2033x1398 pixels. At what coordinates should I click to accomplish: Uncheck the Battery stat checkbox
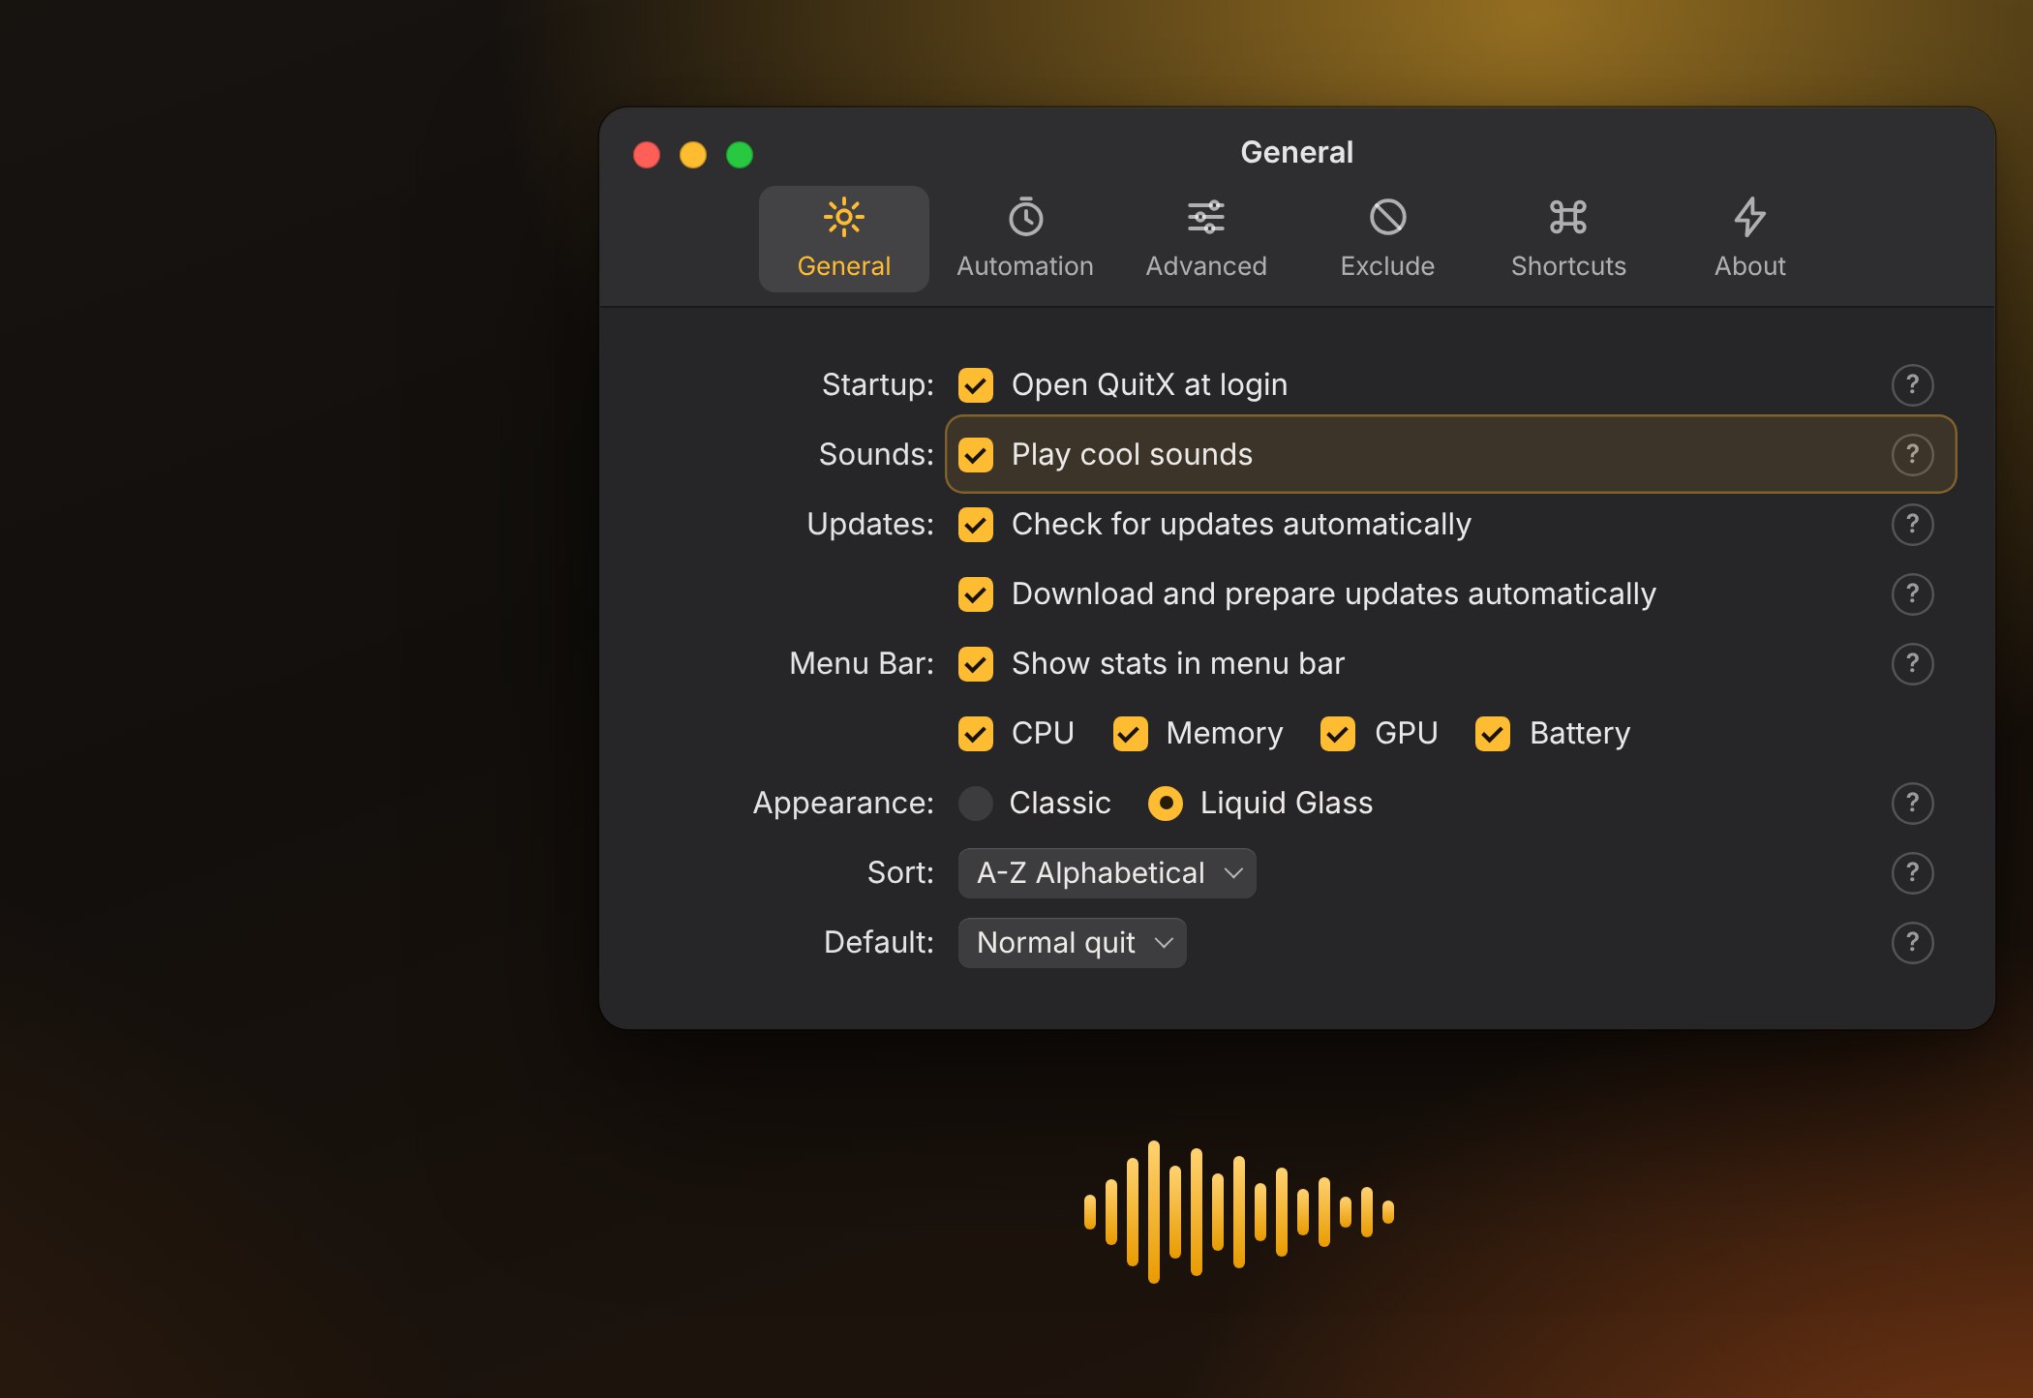[1492, 733]
